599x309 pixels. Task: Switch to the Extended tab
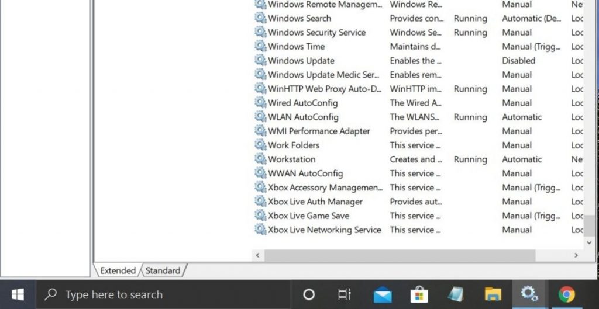[118, 270]
